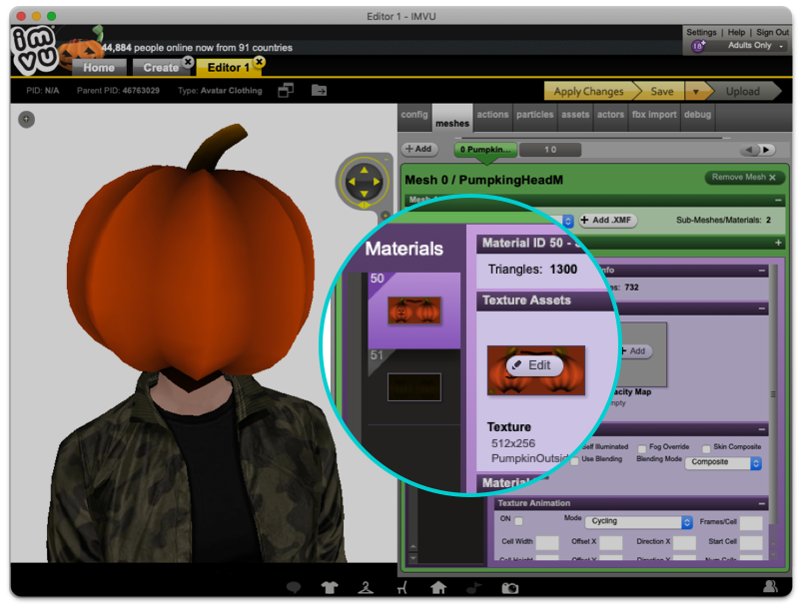Switch to the actors tab
Screen dimensions: 800x606
point(610,115)
